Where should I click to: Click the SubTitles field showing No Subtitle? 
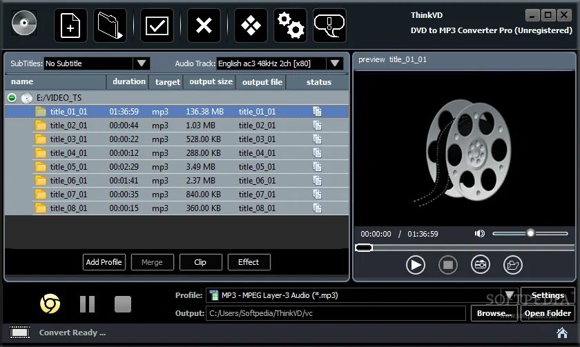pos(89,63)
